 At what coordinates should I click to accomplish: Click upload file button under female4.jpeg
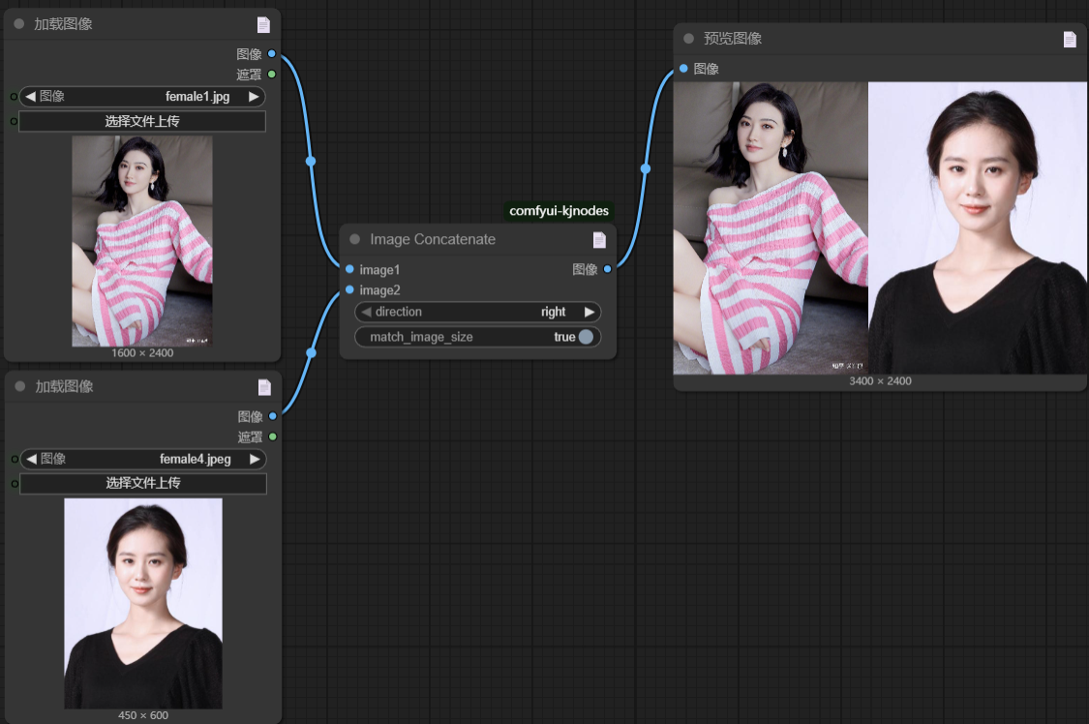click(x=143, y=483)
